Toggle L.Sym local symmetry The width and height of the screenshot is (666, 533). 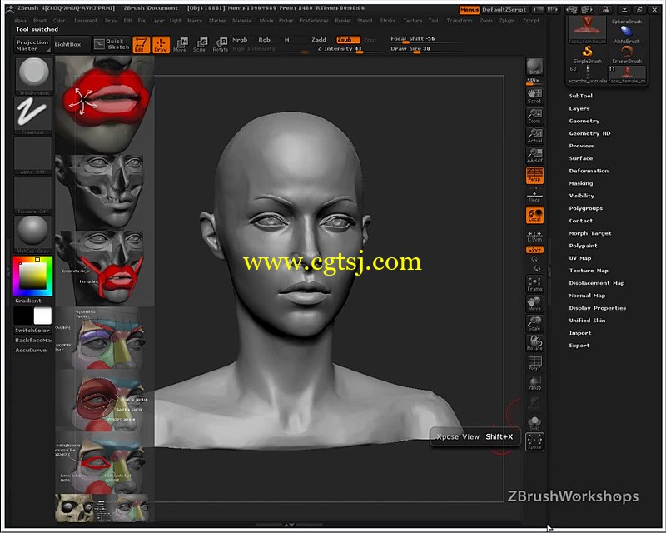pyautogui.click(x=534, y=237)
